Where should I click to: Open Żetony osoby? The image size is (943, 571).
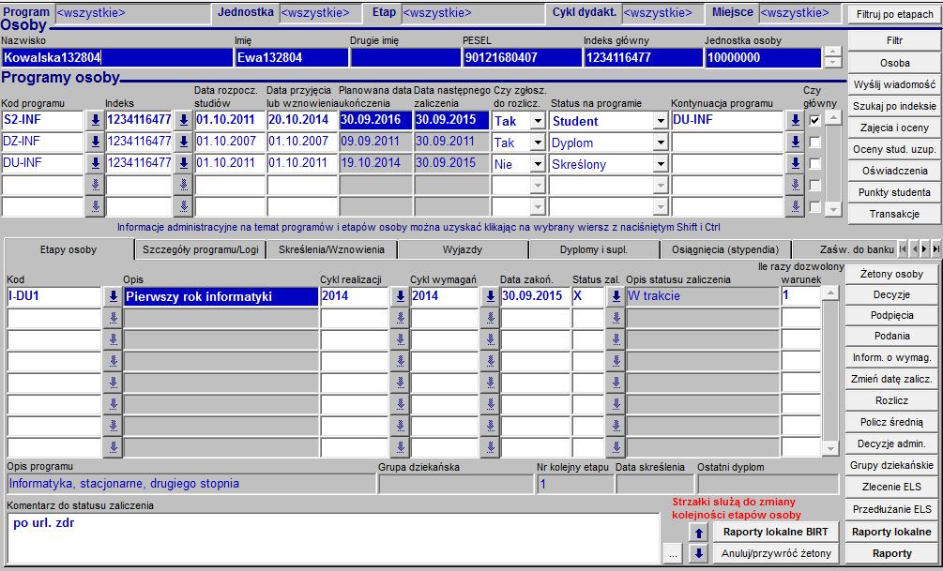tap(892, 274)
